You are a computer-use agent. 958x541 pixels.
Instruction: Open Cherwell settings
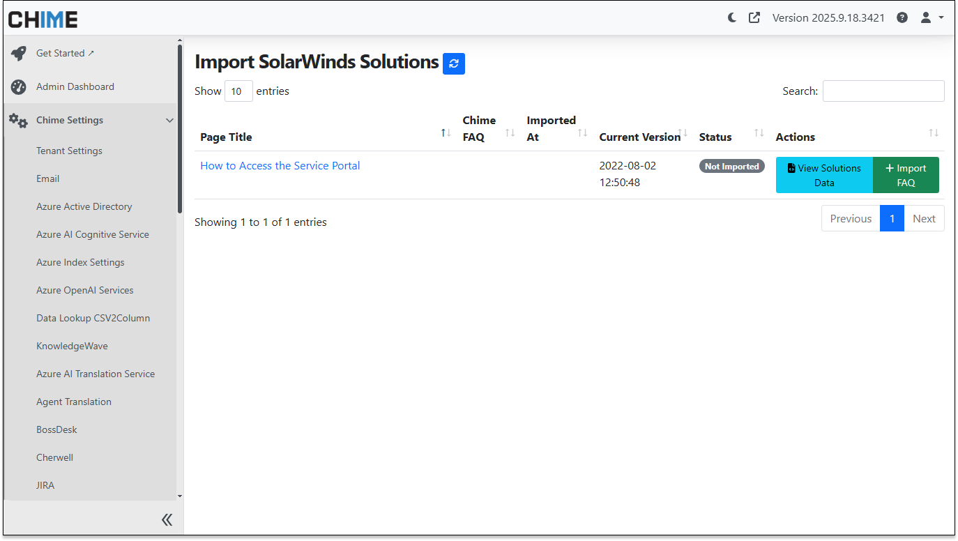[x=54, y=457]
